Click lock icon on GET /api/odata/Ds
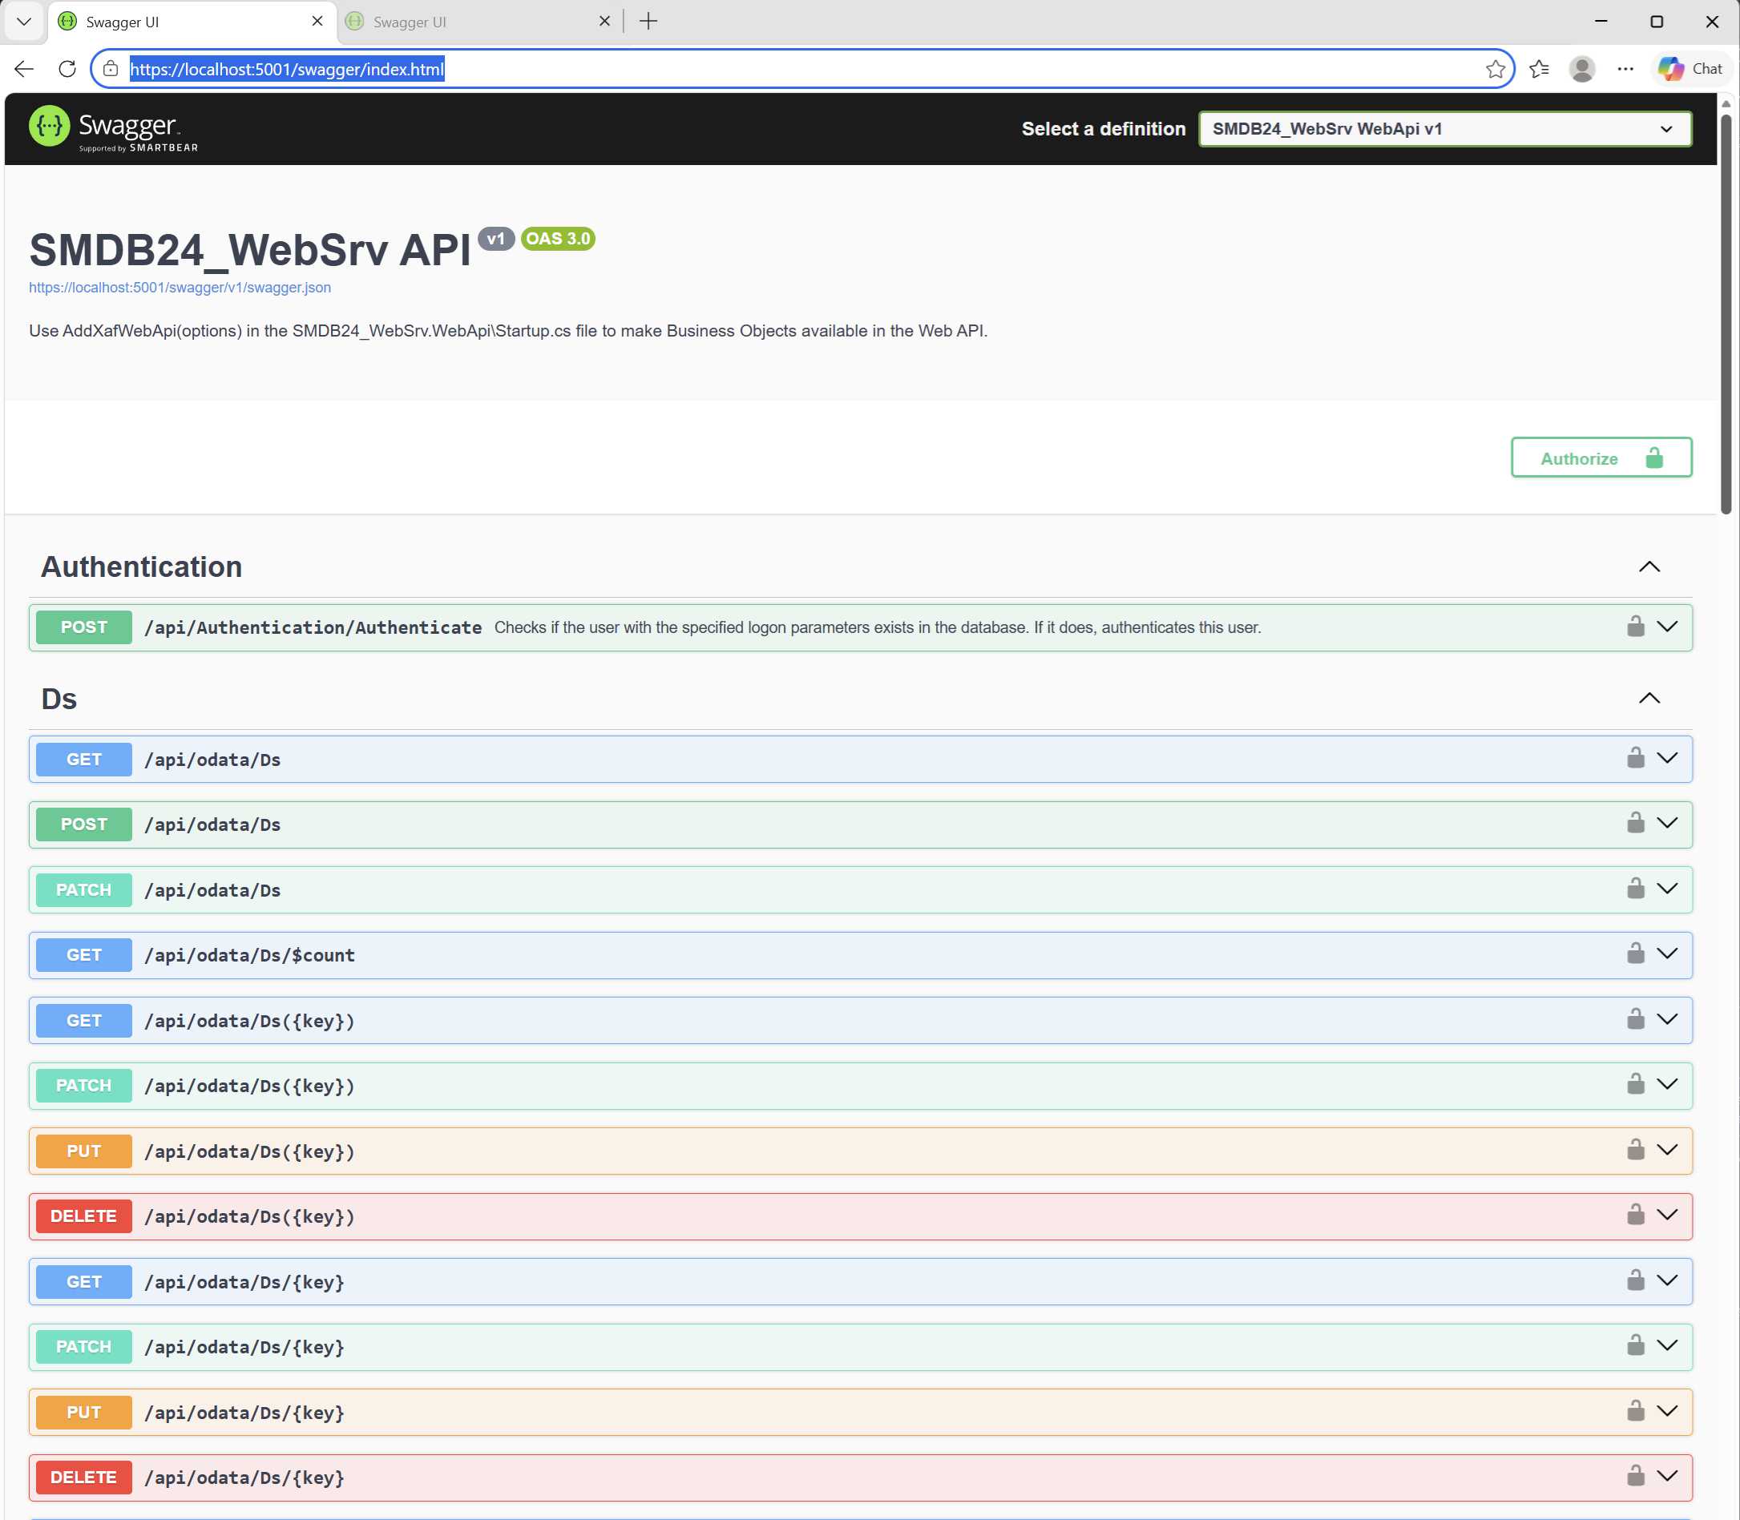 1636,757
